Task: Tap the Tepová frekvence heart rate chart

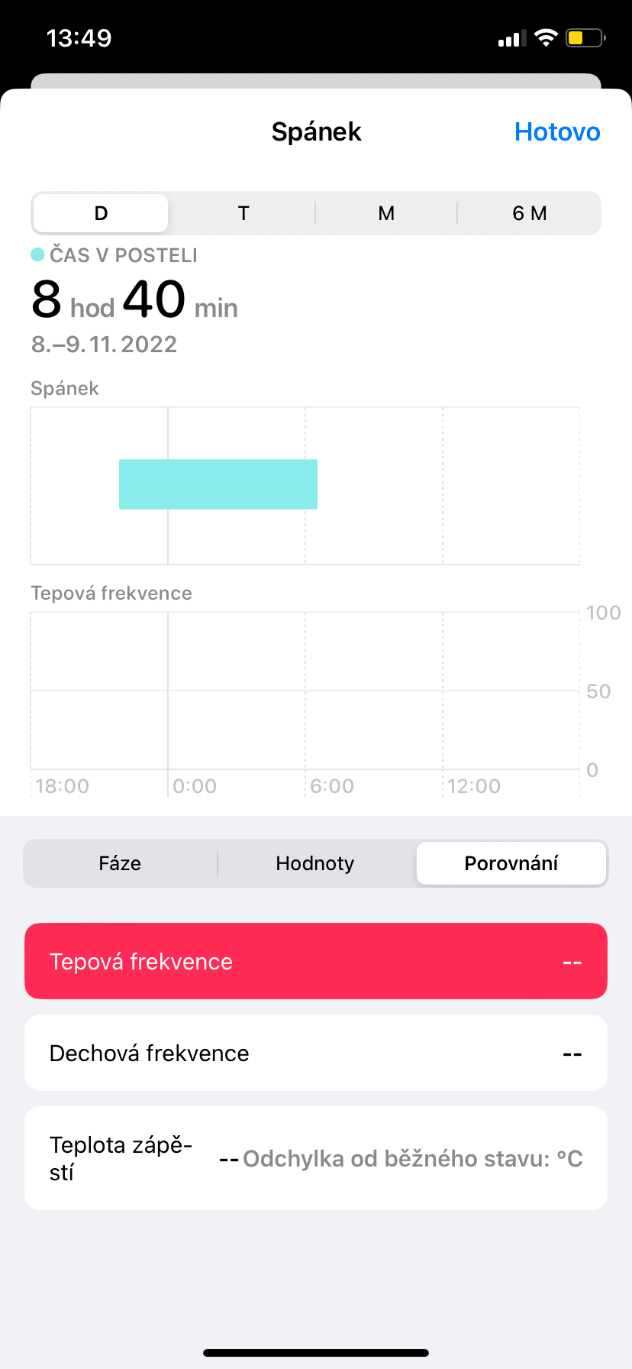Action: pos(305,691)
